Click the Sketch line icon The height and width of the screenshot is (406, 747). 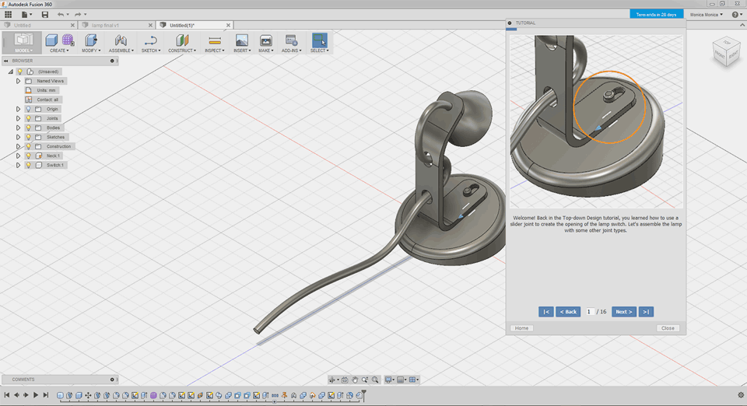[x=150, y=40]
